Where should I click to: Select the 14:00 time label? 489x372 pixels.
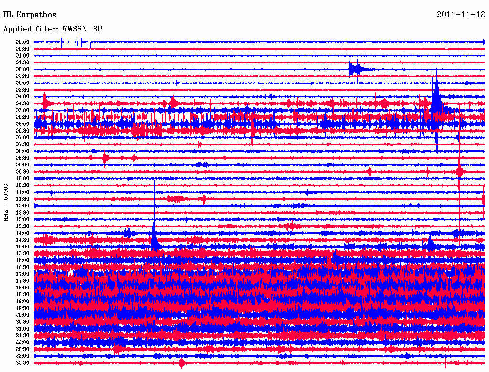[22, 233]
